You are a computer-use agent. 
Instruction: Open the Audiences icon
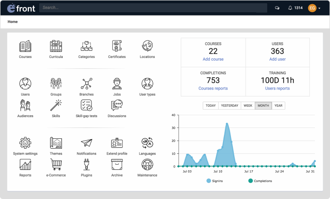[25, 105]
